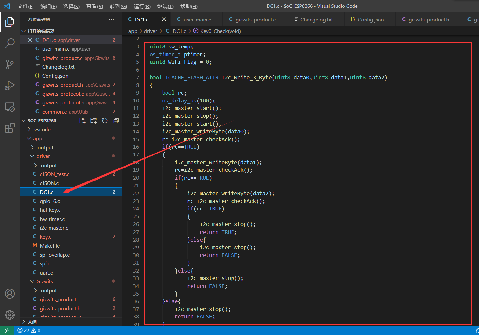479x335 pixels.
Task: Click the driver breadcrumb segment
Action: point(151,31)
